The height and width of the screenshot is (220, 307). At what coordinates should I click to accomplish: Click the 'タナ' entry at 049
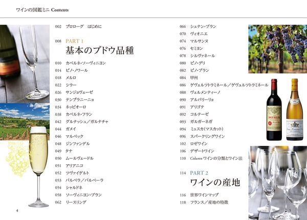pos(63,151)
